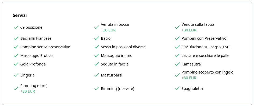Click the Kamasutra service text
254x106 pixels.
(191, 64)
